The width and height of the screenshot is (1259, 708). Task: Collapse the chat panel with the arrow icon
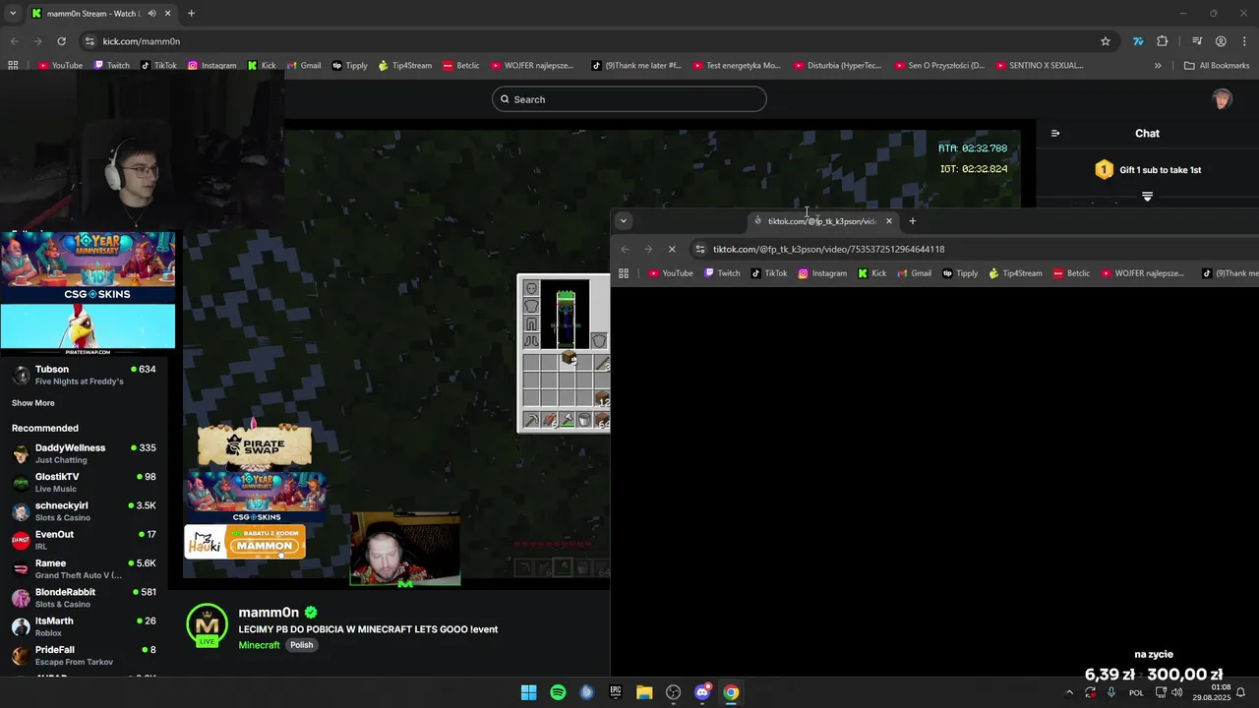1055,133
